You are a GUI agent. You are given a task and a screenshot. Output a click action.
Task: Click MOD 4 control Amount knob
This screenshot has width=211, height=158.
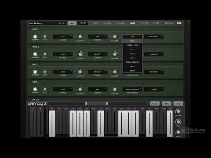pyautogui.click(x=115, y=90)
